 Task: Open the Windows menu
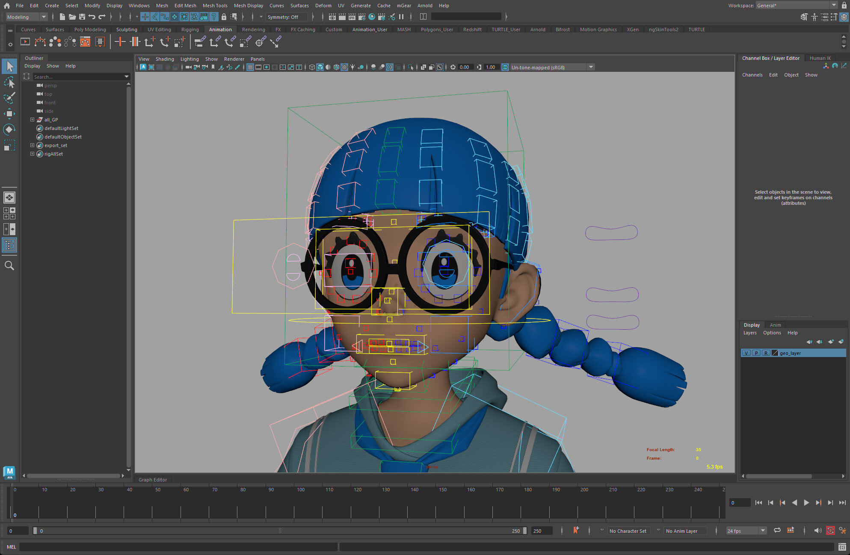pos(139,6)
